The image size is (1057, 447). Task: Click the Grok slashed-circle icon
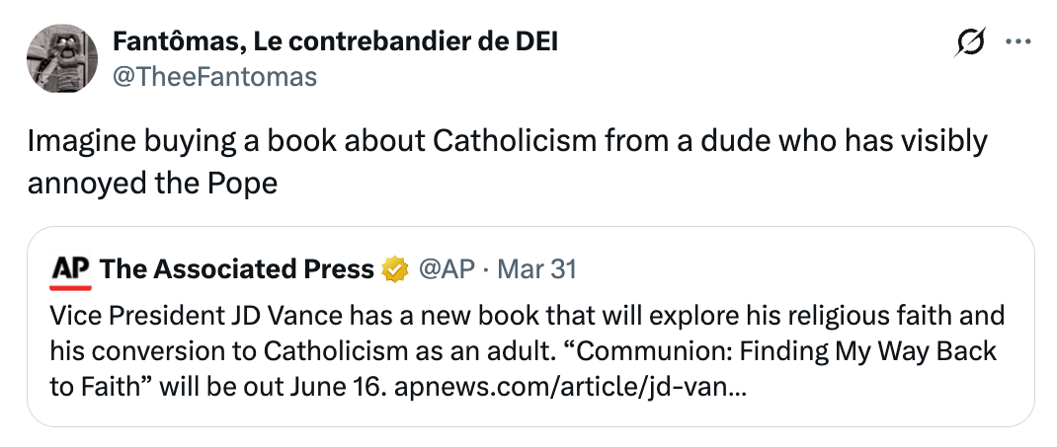pos(970,43)
